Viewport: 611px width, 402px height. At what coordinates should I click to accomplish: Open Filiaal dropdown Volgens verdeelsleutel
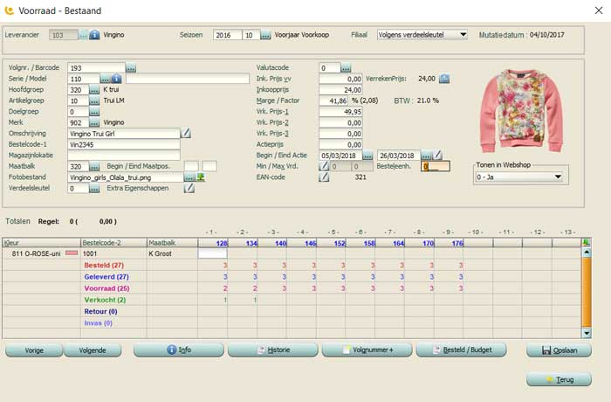coord(422,35)
